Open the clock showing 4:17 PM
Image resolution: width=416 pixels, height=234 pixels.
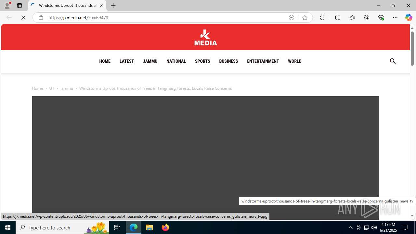(388, 227)
